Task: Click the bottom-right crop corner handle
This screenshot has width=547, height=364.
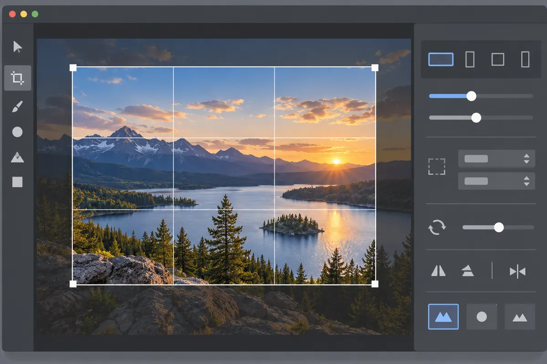Action: tap(375, 284)
